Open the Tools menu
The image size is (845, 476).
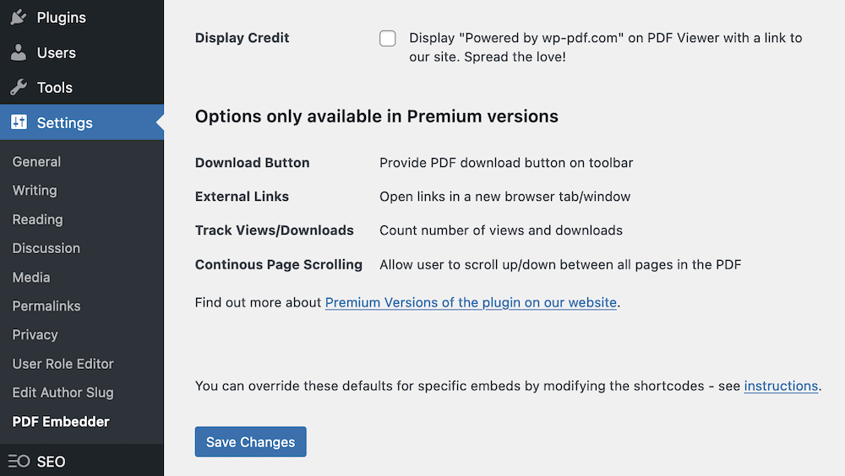click(x=54, y=88)
